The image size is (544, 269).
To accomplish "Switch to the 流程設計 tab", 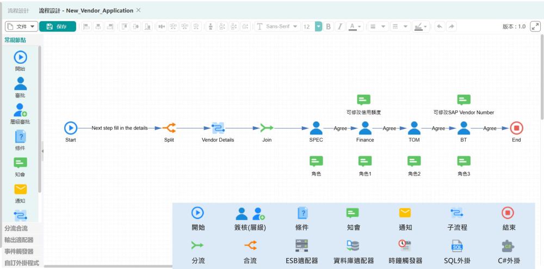I will point(18,10).
